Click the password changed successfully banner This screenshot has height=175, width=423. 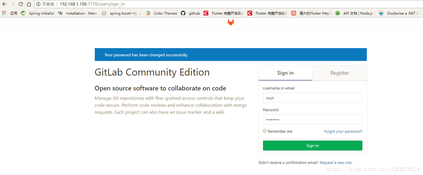click(x=231, y=55)
